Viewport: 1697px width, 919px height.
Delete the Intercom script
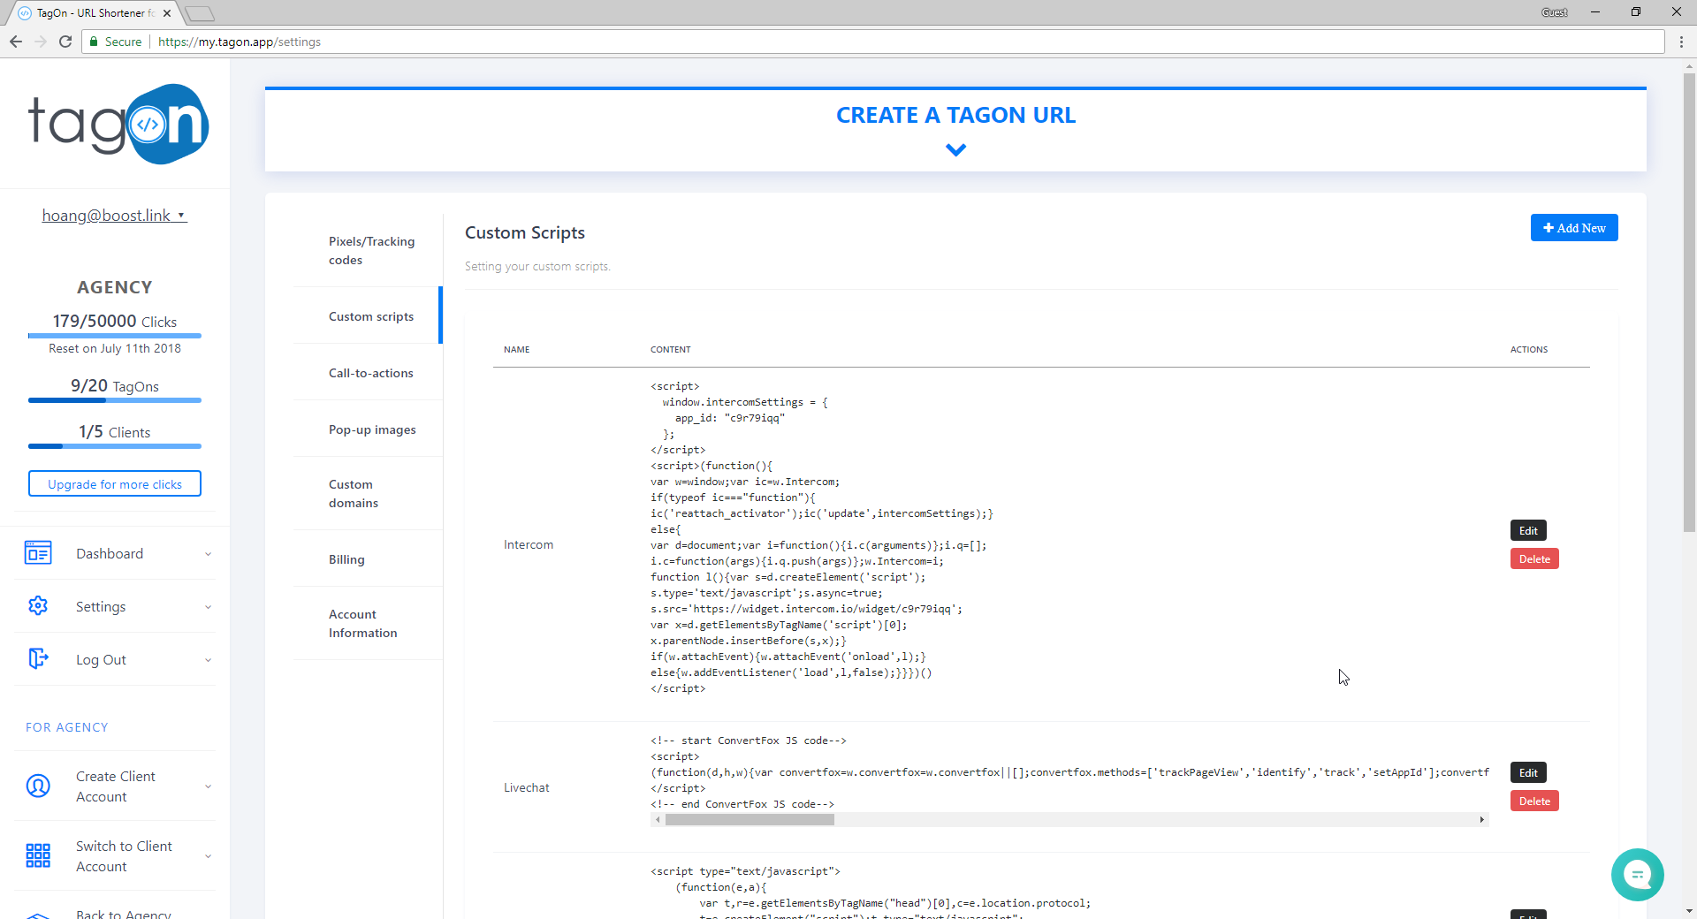(x=1534, y=558)
